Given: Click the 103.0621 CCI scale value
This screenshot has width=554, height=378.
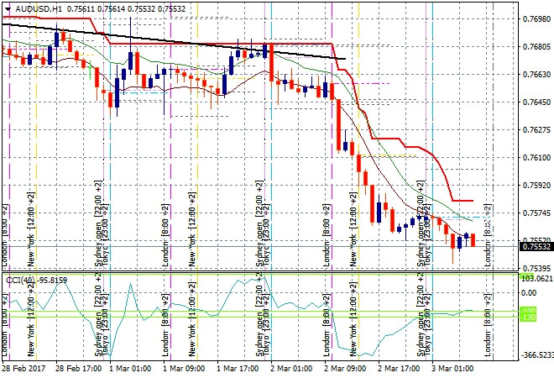Looking at the screenshot, I should tap(536, 278).
